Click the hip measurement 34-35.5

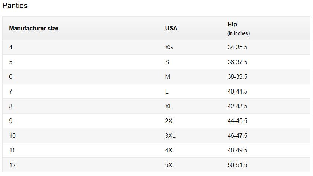click(x=237, y=48)
